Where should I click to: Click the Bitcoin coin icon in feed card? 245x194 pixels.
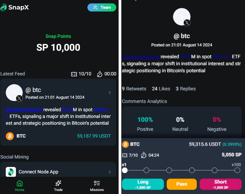(10, 136)
